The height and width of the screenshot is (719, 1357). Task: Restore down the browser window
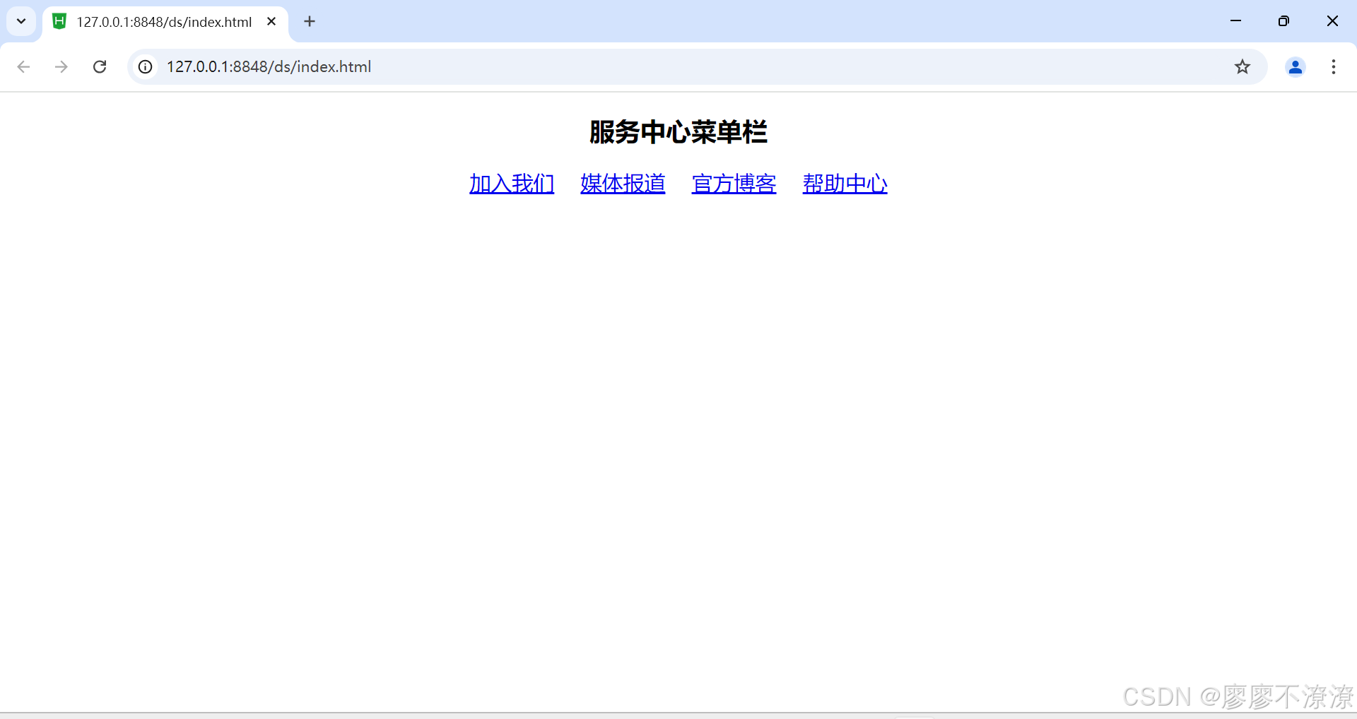pos(1283,21)
